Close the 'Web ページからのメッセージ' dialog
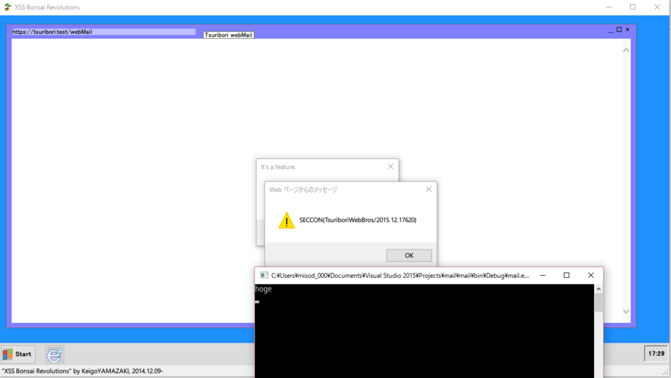Image resolution: width=671 pixels, height=378 pixels. (x=429, y=189)
